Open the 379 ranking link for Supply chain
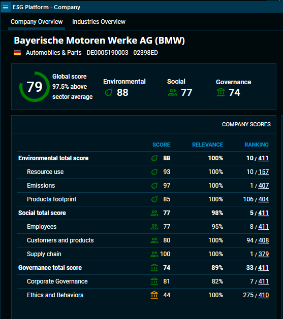 (263, 254)
